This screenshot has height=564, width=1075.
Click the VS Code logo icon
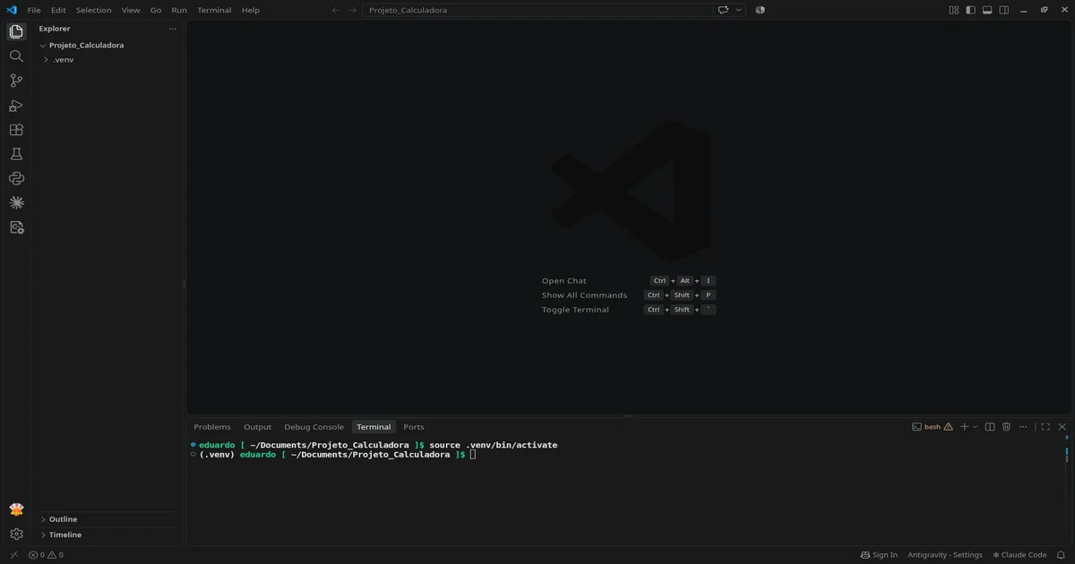12,10
